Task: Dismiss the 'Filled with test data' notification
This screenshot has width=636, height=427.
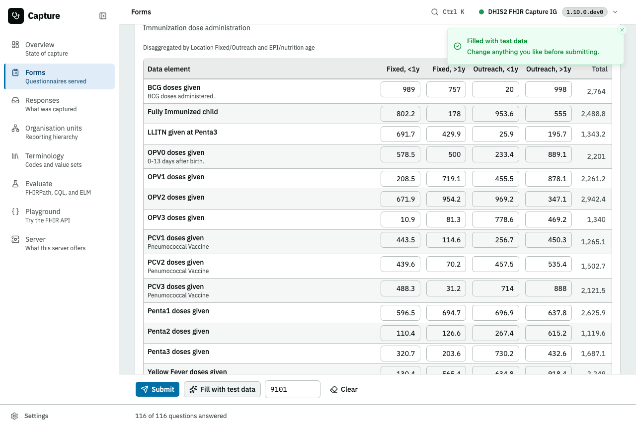Action: pyautogui.click(x=622, y=30)
